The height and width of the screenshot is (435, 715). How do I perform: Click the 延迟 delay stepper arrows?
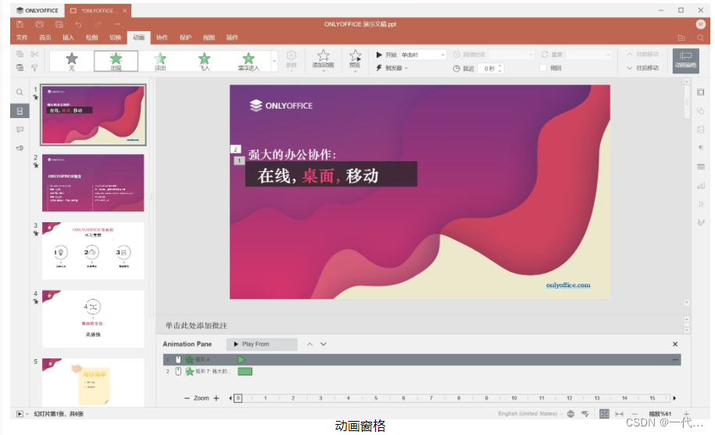click(x=500, y=68)
